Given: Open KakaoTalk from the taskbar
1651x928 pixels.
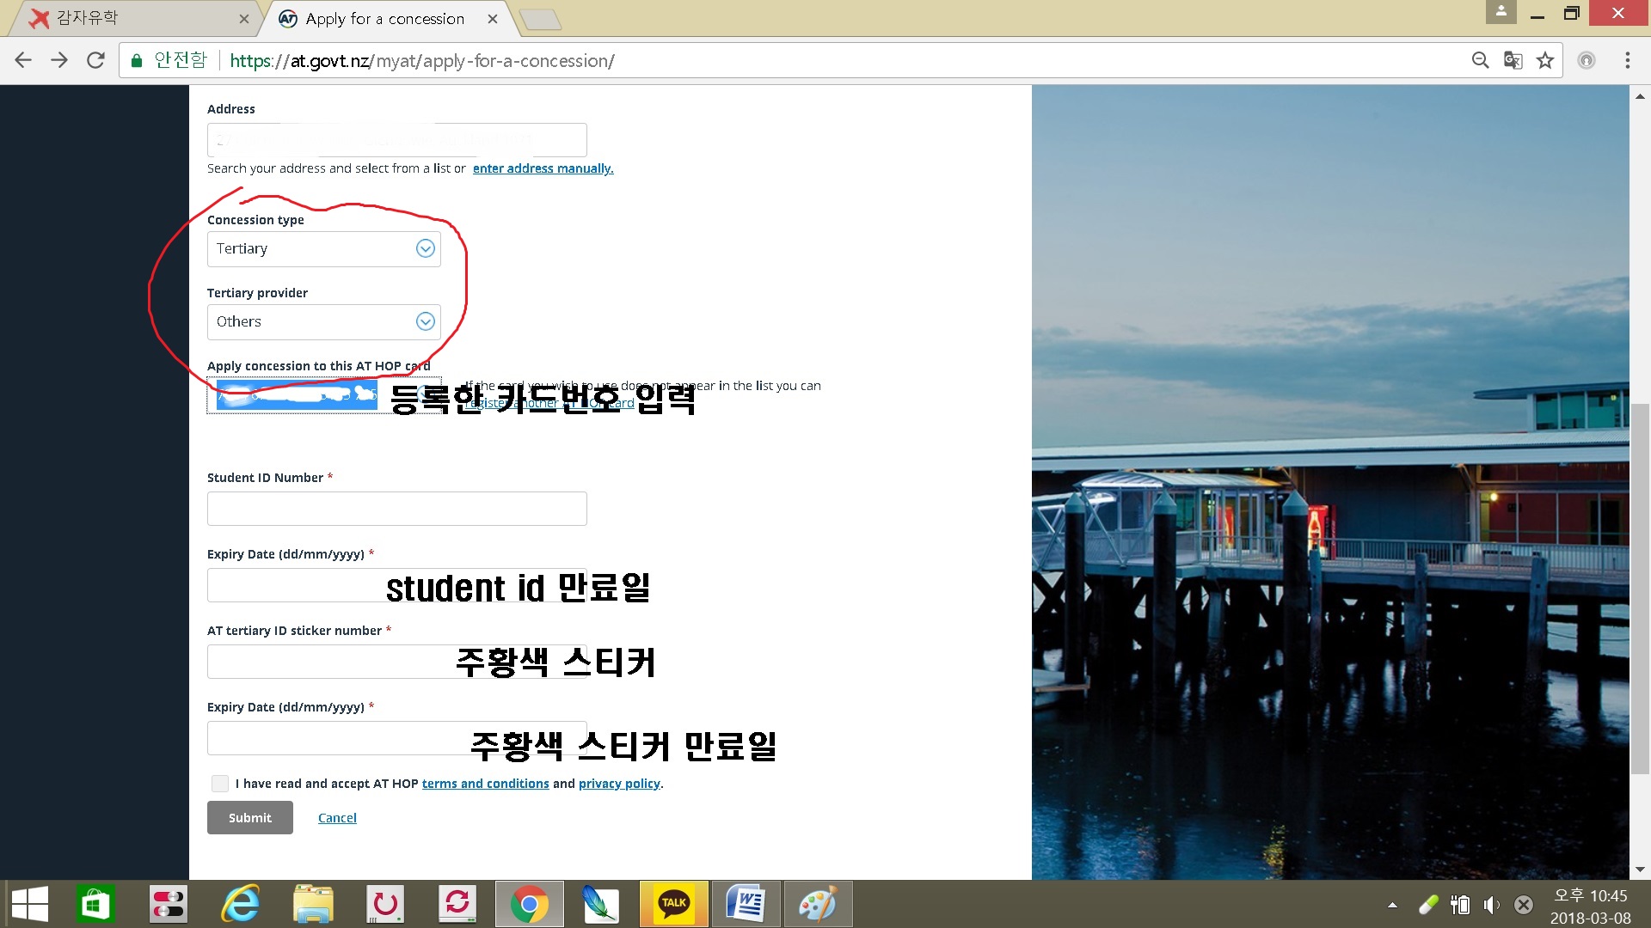Looking at the screenshot, I should click(673, 903).
